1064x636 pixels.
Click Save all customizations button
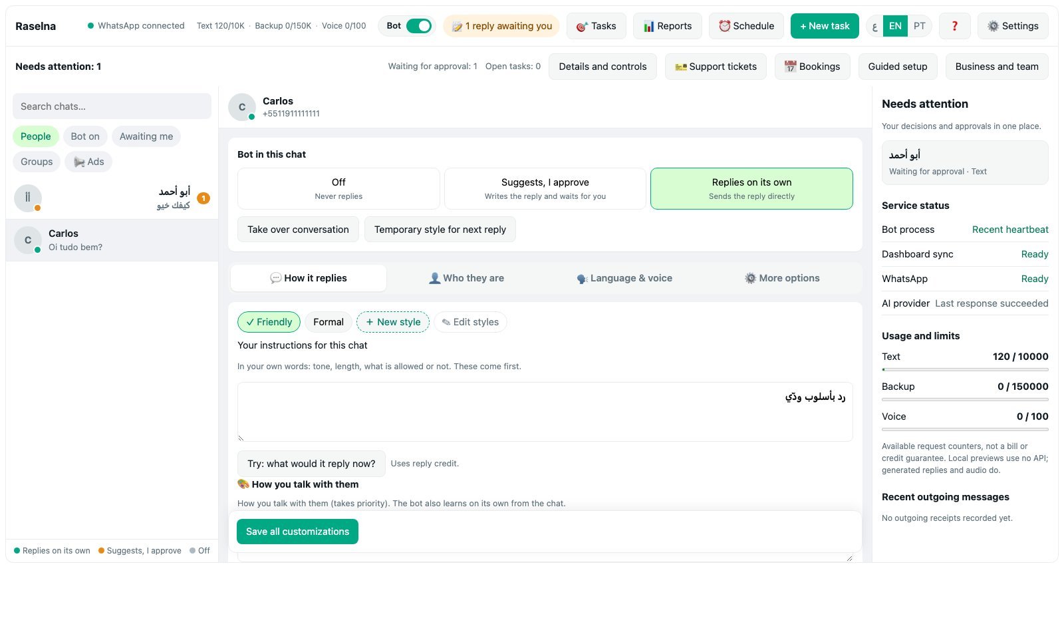[x=297, y=532]
